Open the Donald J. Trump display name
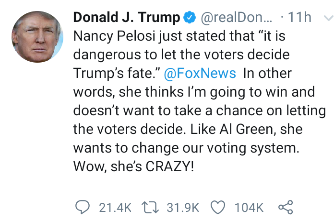This screenshot has height=221, width=334. point(127,17)
